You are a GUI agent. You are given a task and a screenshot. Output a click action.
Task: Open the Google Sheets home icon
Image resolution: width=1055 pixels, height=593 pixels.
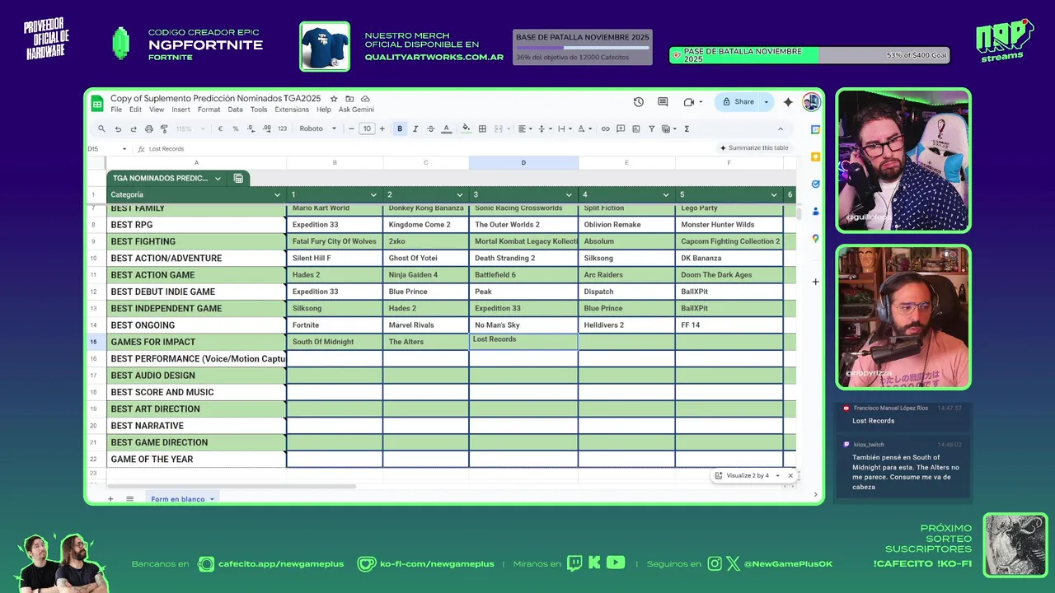[x=97, y=103]
